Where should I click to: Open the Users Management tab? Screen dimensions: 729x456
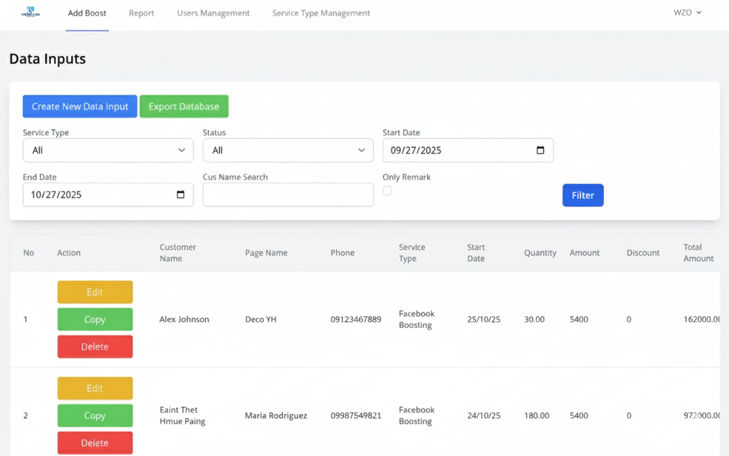213,13
